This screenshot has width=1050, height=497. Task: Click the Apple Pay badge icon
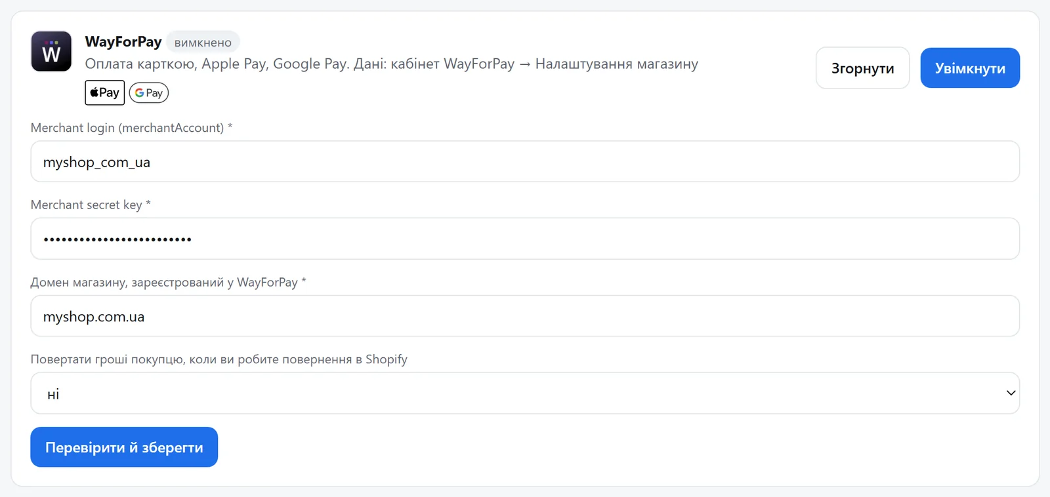(105, 92)
